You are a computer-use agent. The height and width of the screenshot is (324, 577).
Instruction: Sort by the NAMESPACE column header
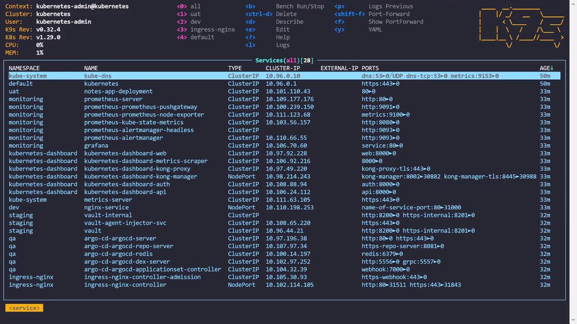tap(24, 68)
